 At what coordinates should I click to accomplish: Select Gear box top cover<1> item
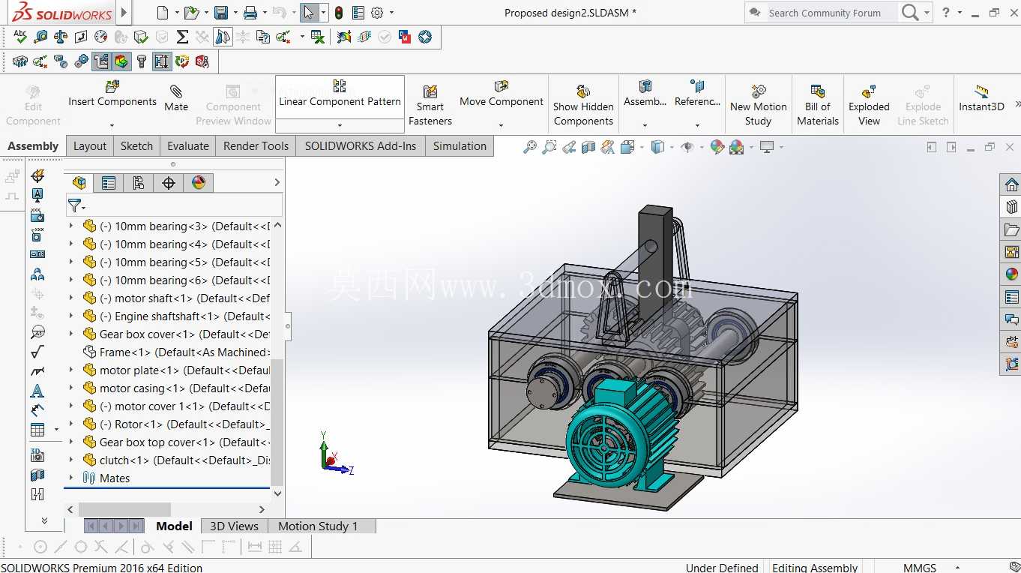(x=176, y=442)
